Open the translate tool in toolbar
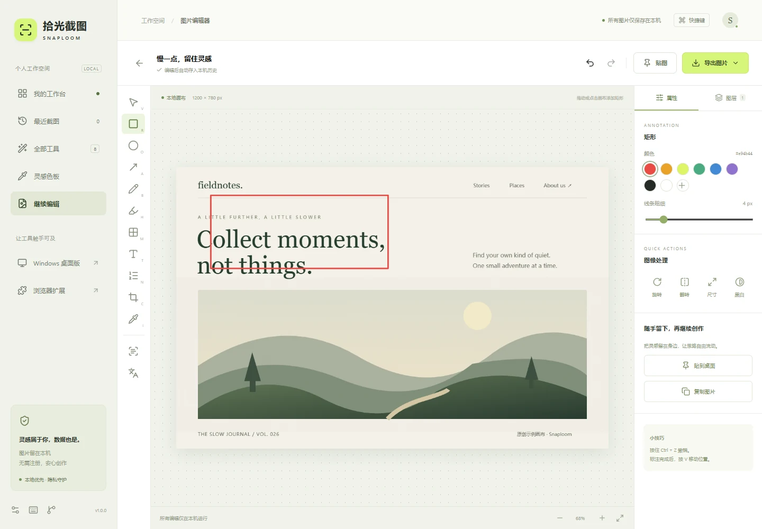Screen dimensions: 762x529 pos(133,373)
